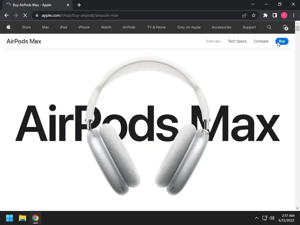Open volume control tray icon
Screen dimensions: 300x225
tap(272, 218)
